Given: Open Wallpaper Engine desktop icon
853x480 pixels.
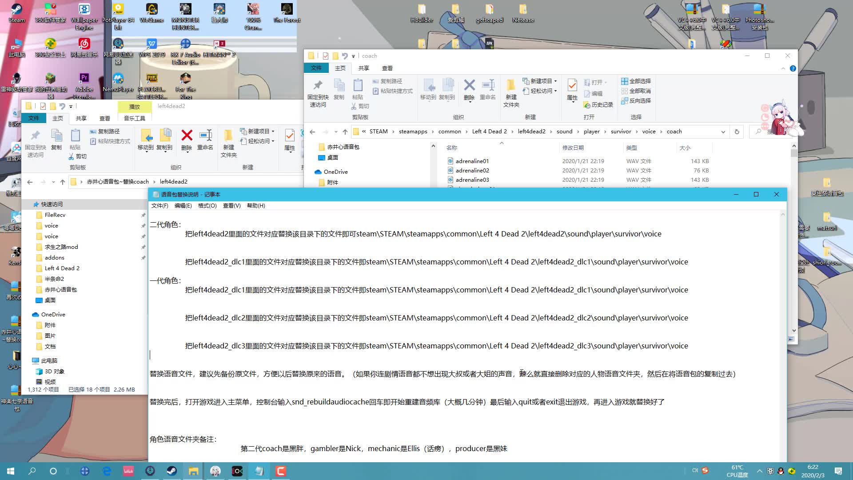Looking at the screenshot, I should pos(84,16).
